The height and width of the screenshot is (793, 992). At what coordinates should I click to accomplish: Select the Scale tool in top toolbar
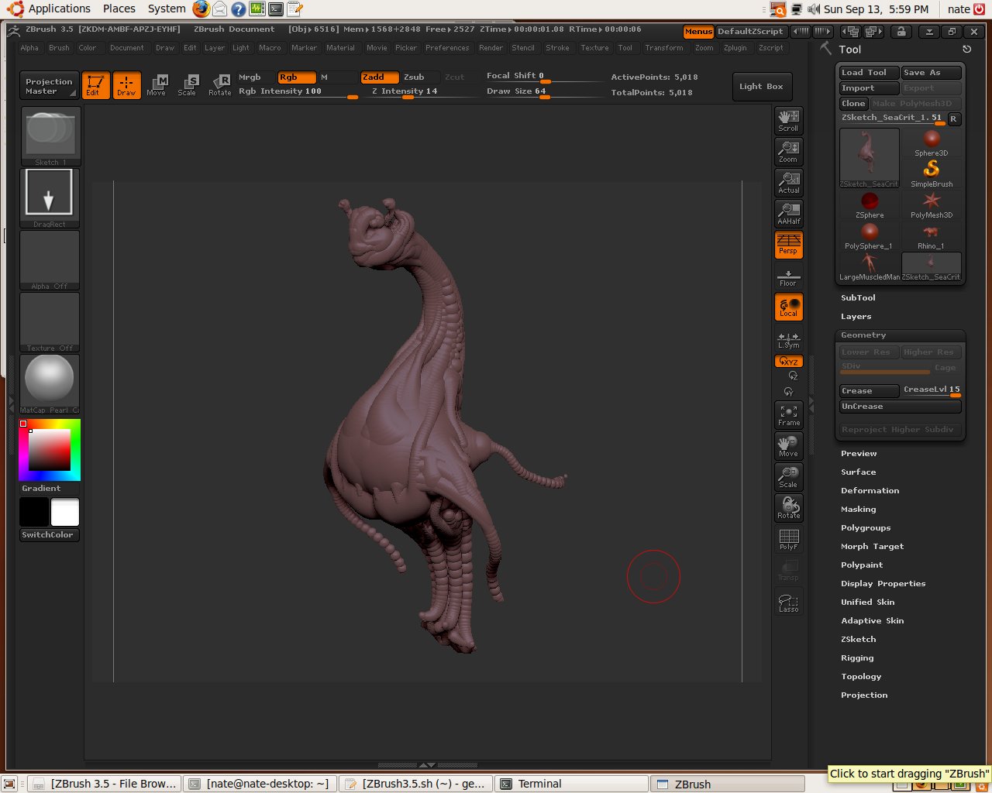tap(188, 85)
